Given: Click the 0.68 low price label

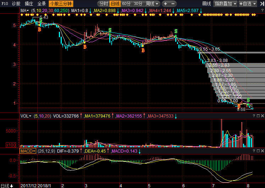Looking at the screenshot, I should 241,109.
